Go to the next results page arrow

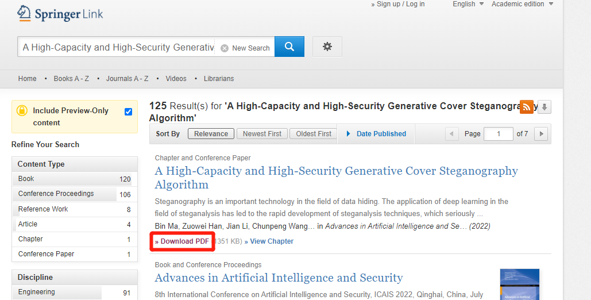[x=540, y=134]
